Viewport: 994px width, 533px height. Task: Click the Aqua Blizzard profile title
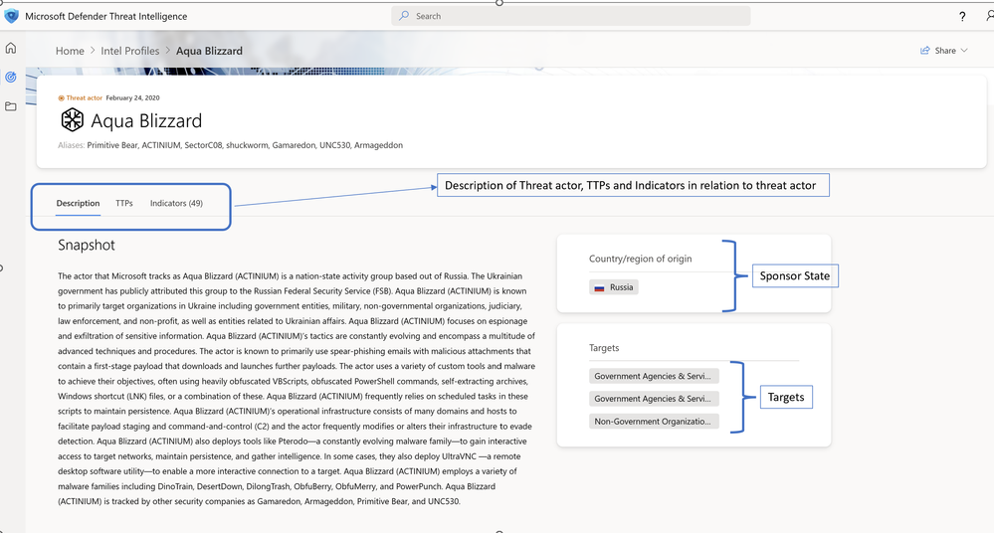tap(146, 120)
